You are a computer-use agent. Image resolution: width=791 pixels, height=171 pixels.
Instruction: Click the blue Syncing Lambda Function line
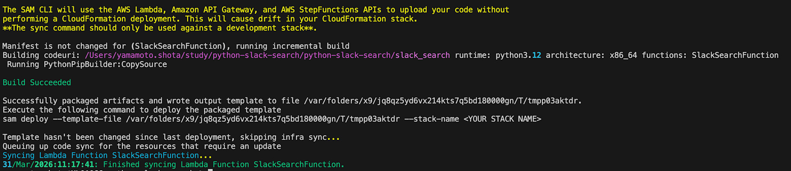(107, 155)
